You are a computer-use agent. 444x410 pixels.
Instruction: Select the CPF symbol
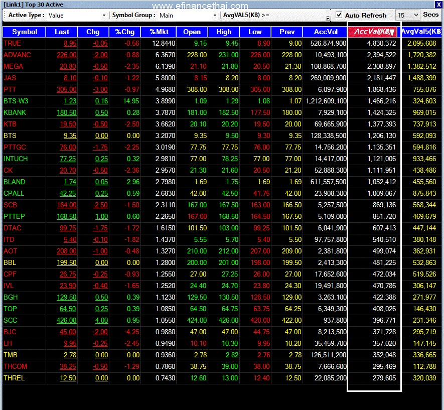[x=10, y=274]
